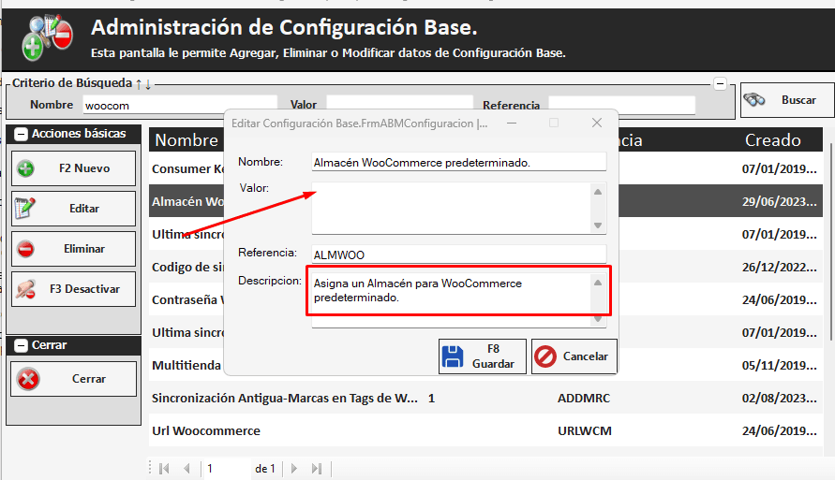Go to the next page of results
Screen dimensions: 835x480
coord(294,468)
